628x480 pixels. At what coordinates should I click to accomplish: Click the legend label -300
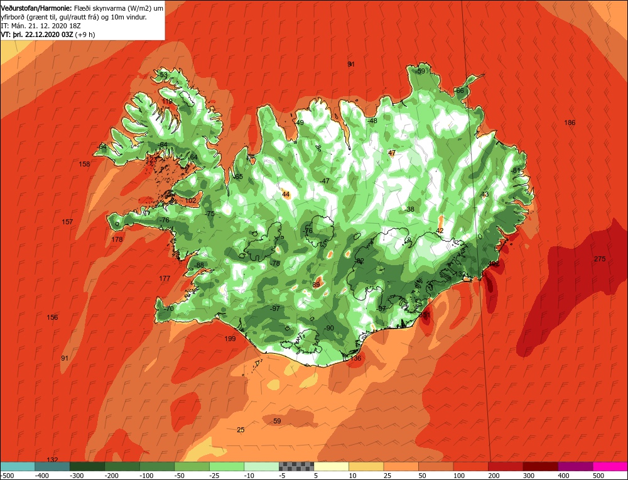(x=77, y=476)
